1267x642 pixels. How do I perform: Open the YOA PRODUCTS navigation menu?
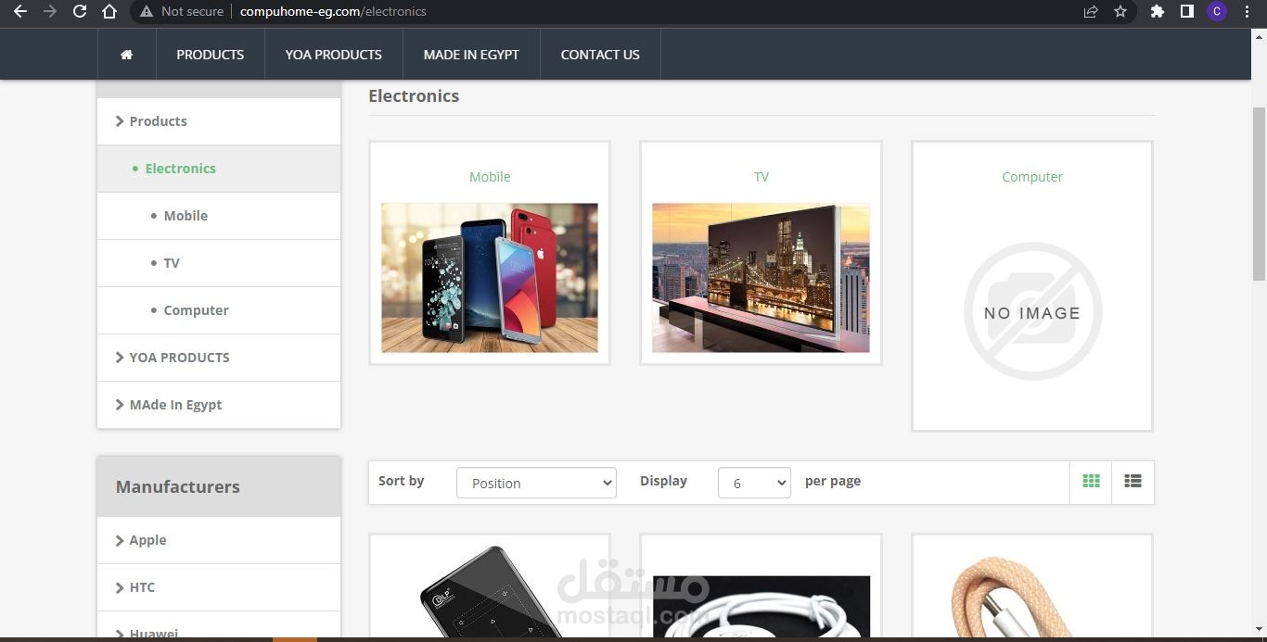pos(334,55)
